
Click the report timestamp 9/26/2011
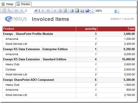pyautogui.click(x=122, y=19)
